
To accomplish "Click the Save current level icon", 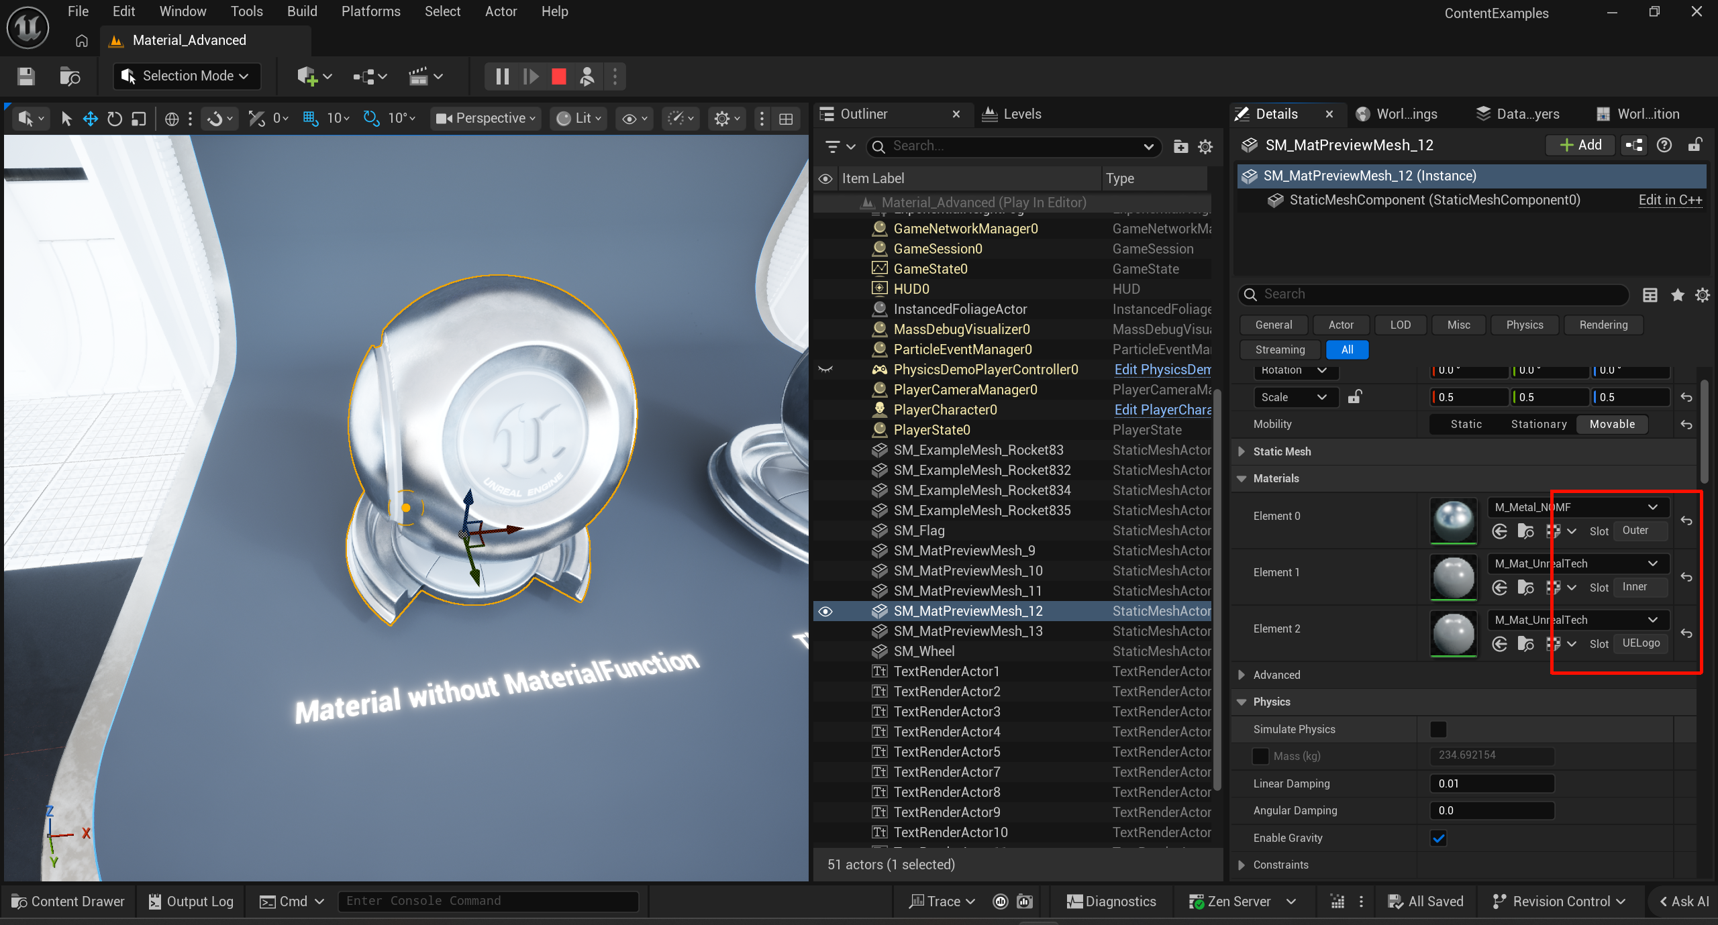I will click(x=26, y=76).
